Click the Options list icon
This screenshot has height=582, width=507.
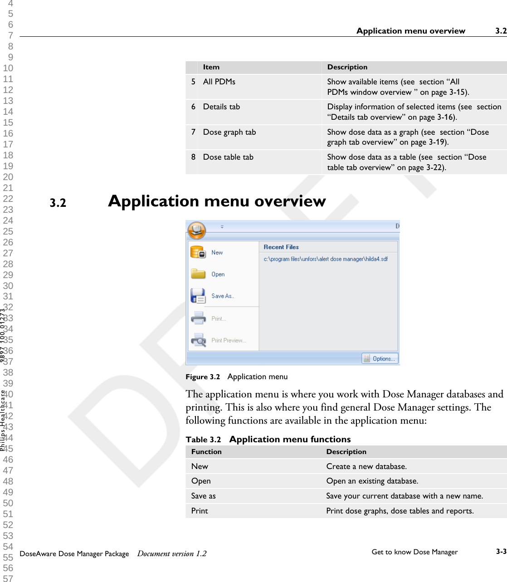coord(366,358)
